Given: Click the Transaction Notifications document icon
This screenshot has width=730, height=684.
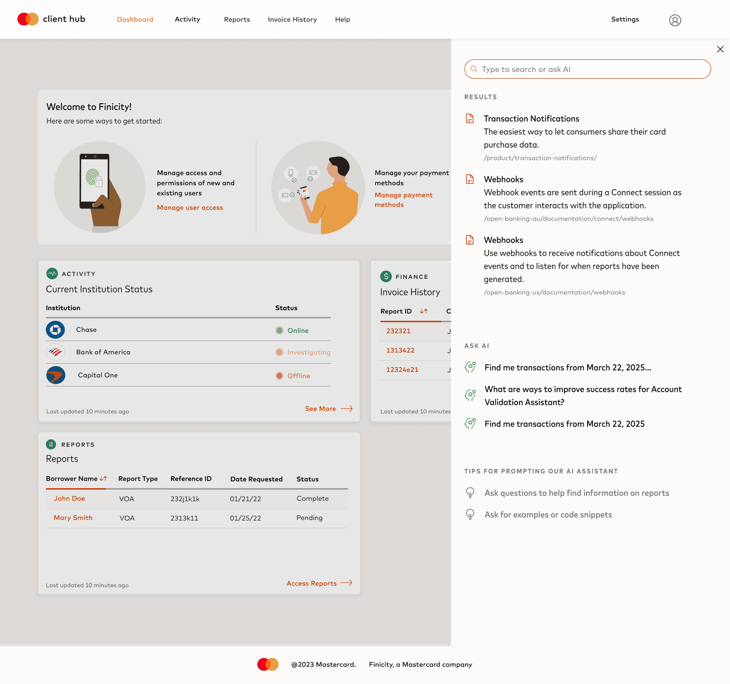Looking at the screenshot, I should click(470, 118).
